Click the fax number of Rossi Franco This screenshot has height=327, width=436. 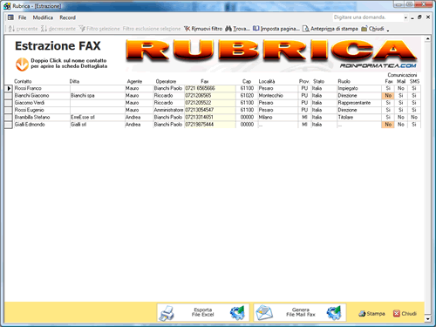coord(210,88)
